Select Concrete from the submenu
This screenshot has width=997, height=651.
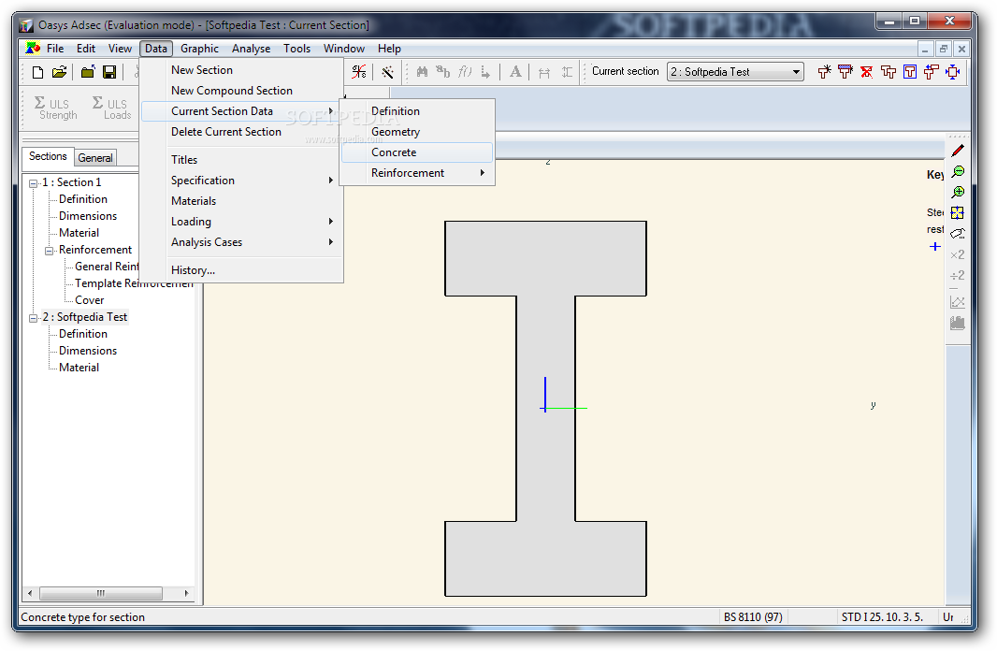click(x=417, y=152)
